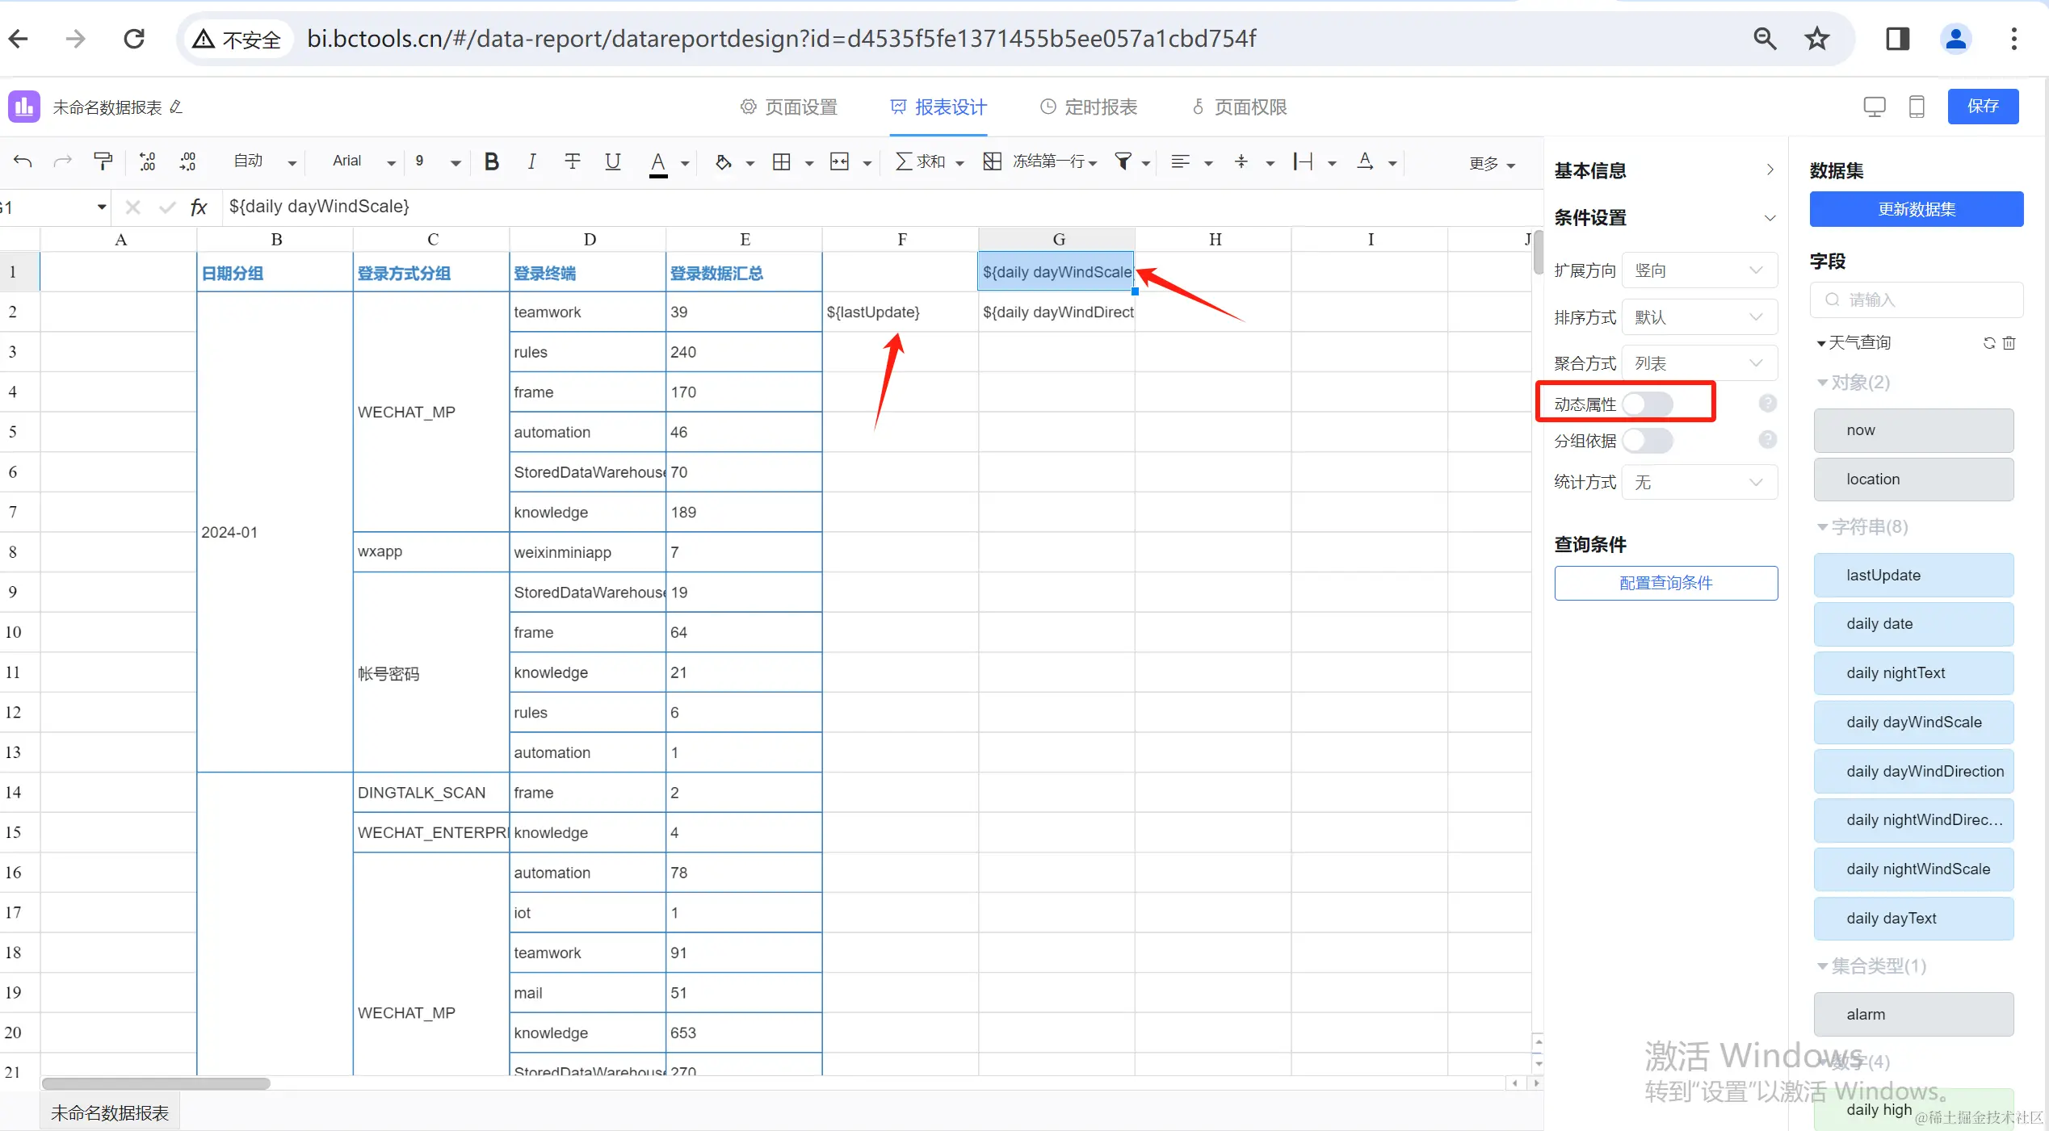This screenshot has width=2049, height=1131.
Task: Collapse the 字符串(8) field group
Action: [x=1822, y=527]
